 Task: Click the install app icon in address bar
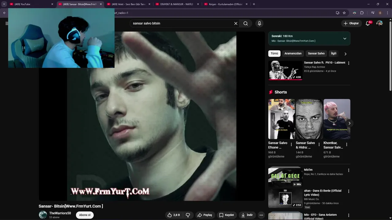pos(337,13)
